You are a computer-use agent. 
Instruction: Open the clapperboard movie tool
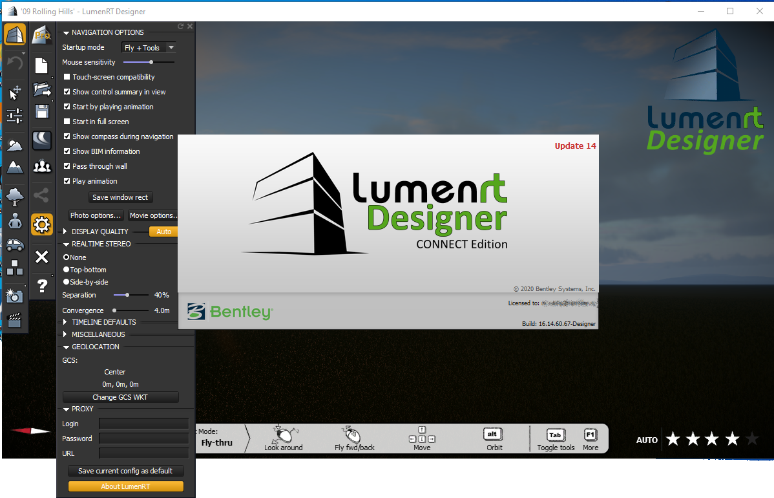click(15, 320)
